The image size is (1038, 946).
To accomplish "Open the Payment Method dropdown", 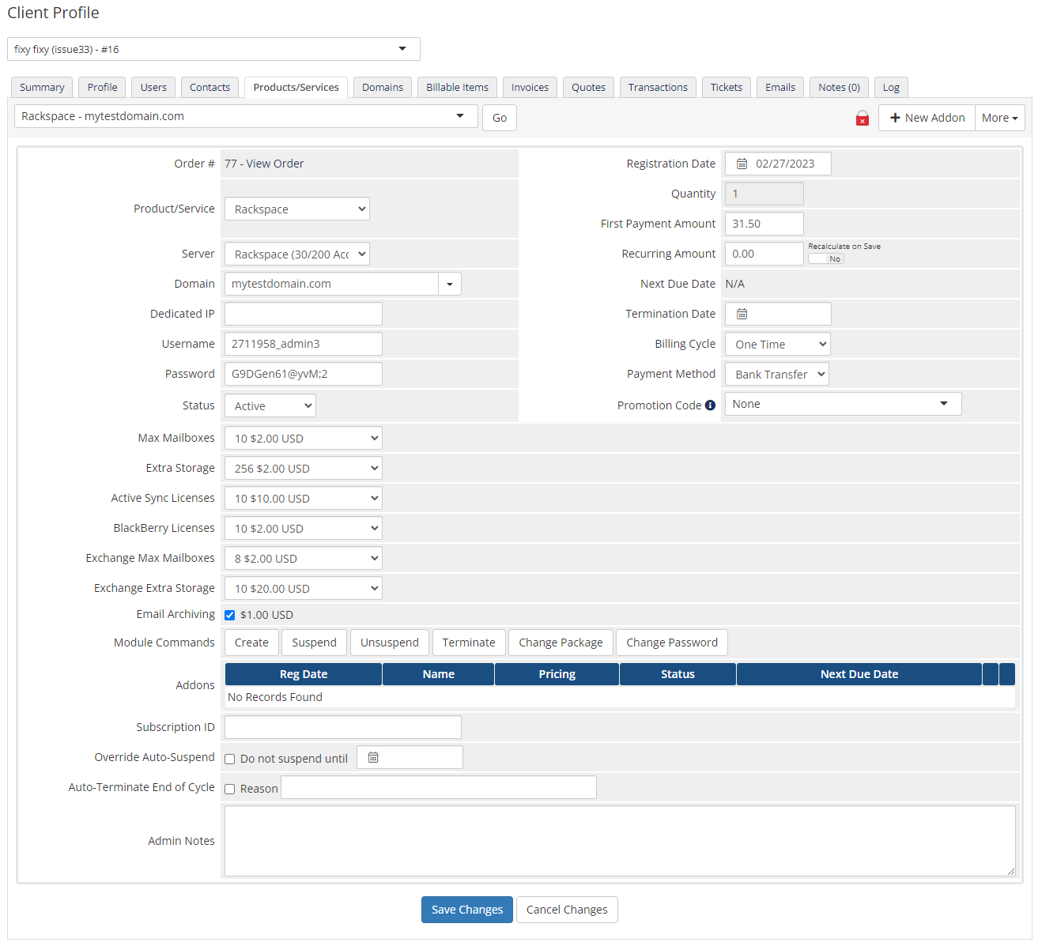I will (x=777, y=374).
